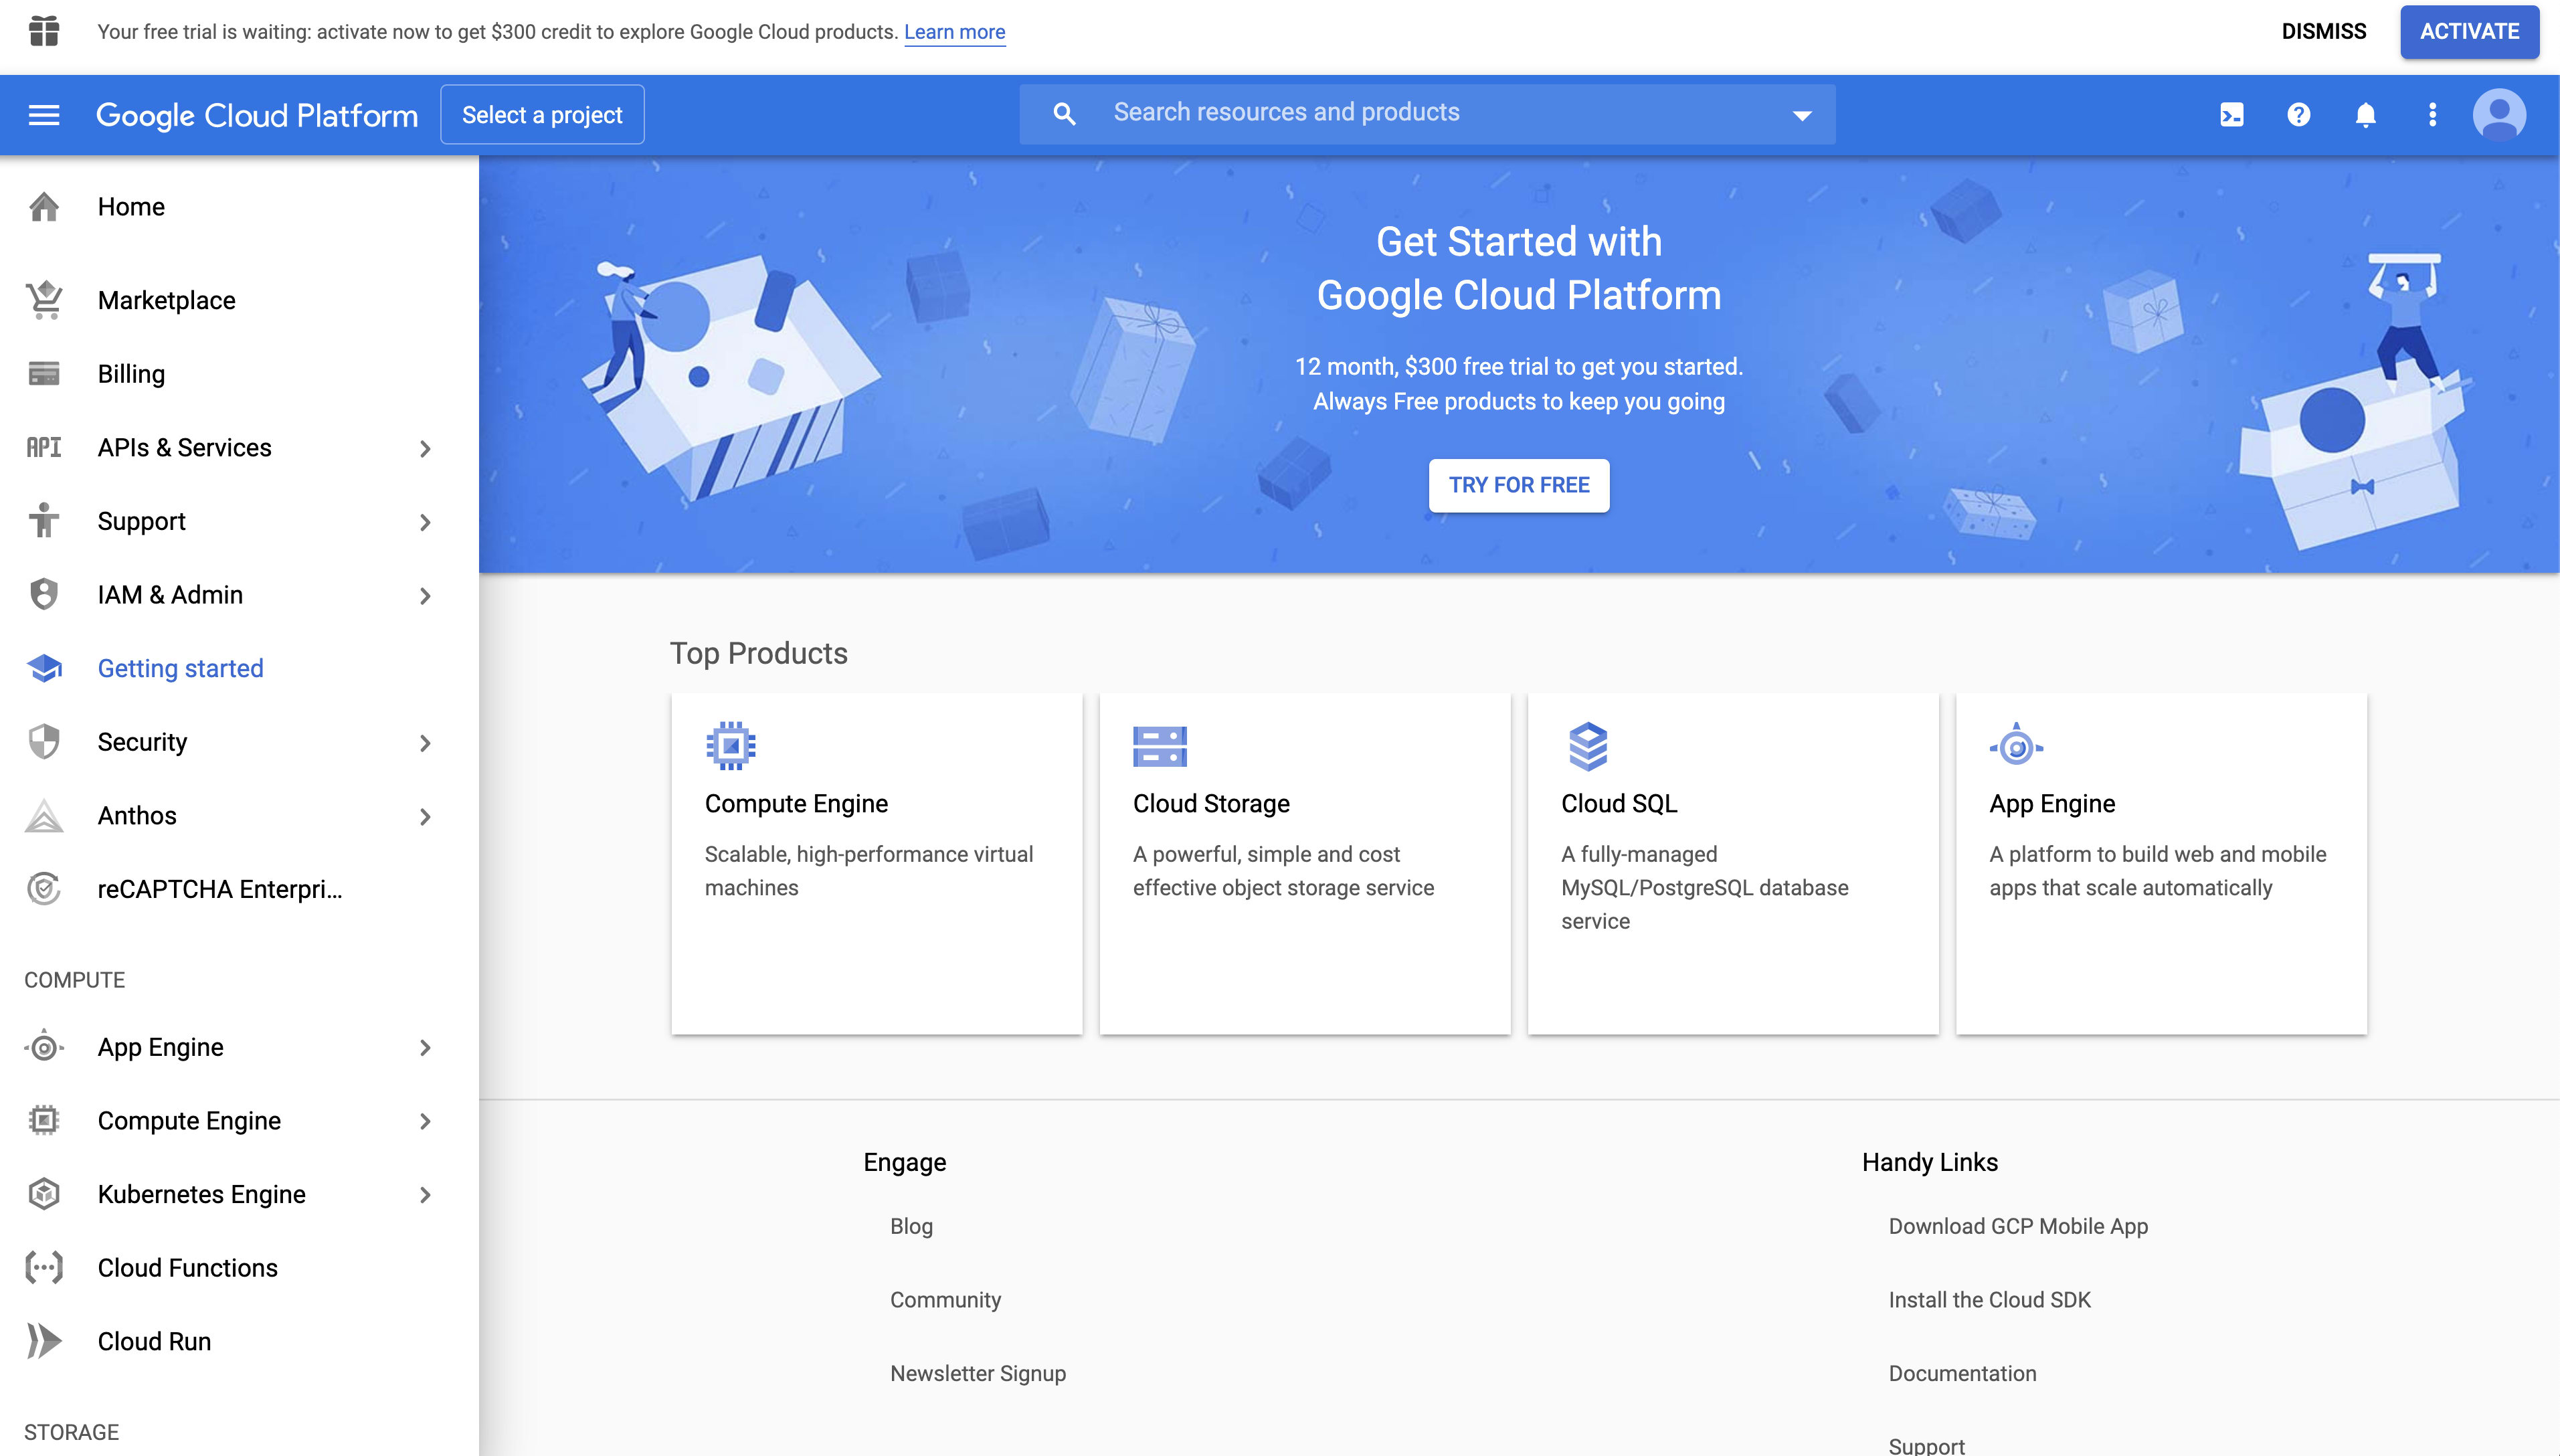
Task: Expand Support submenu chevron
Action: pos(425,522)
